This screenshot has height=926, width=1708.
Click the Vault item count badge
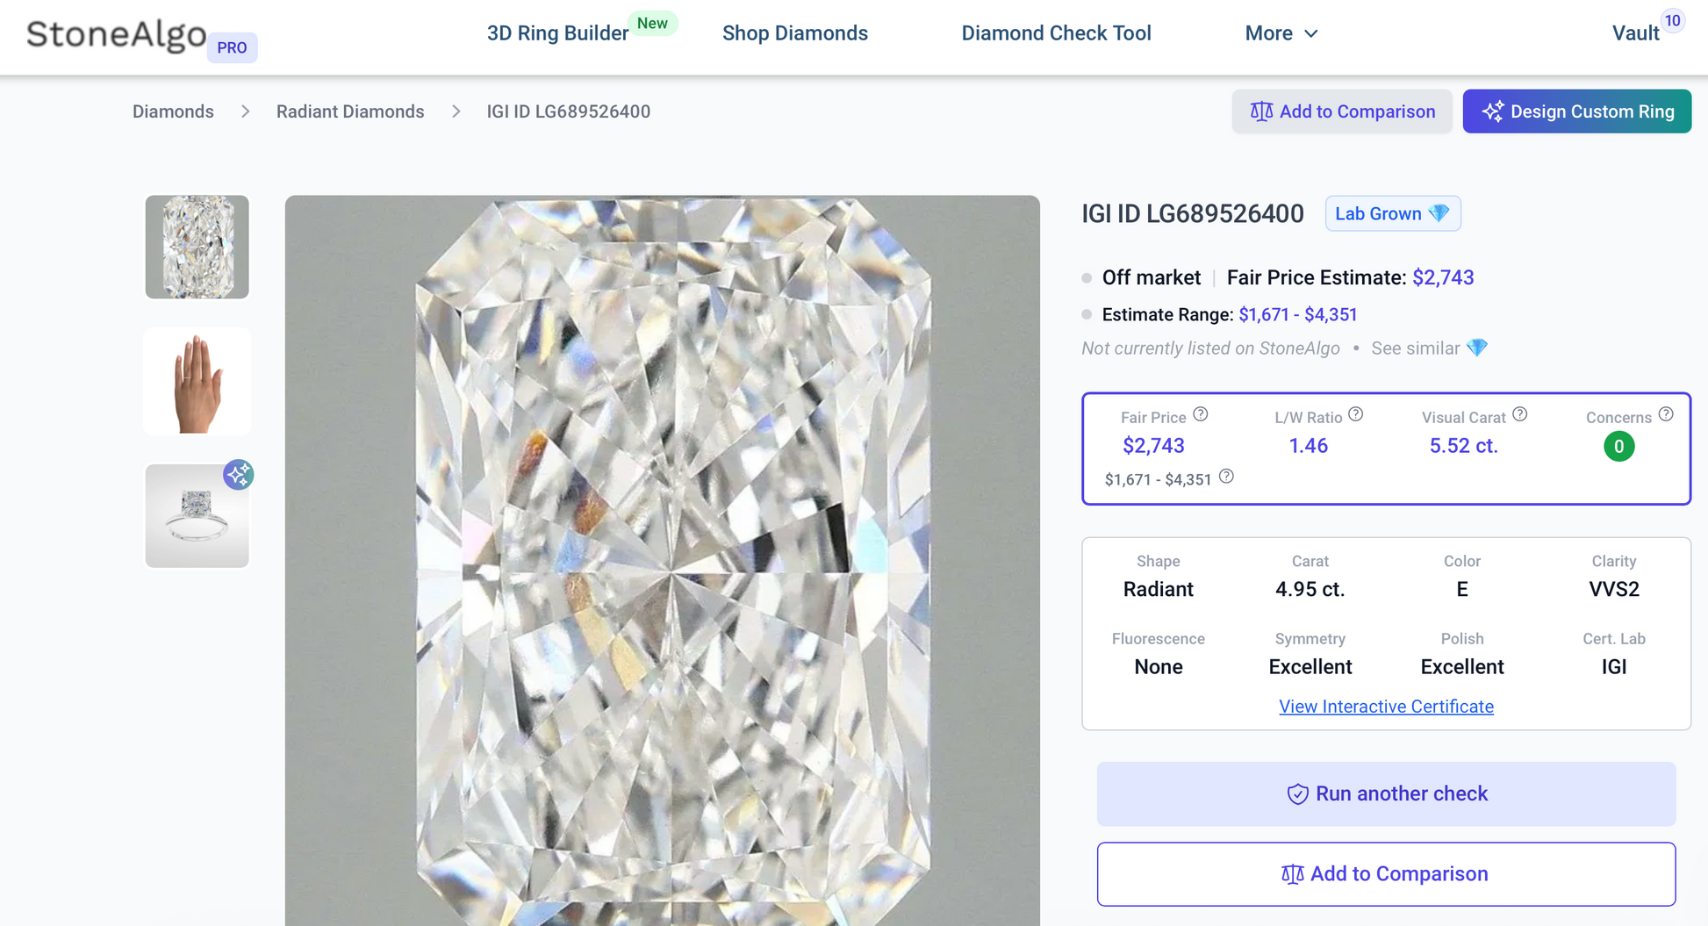click(1673, 21)
